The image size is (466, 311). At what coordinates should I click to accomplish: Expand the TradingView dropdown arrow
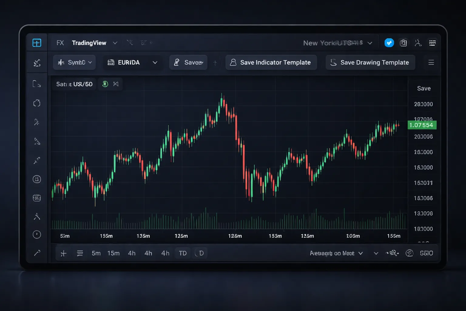tap(115, 43)
